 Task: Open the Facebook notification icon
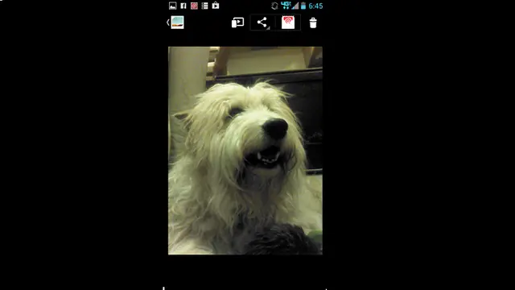[x=183, y=6]
